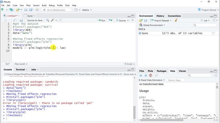Open Project (None) dropdown
This screenshot has width=220, height=123.
[208, 10]
